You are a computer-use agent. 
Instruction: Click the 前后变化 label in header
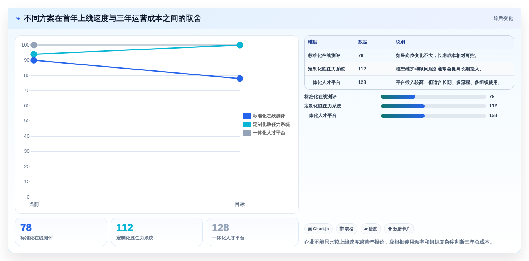503,18
